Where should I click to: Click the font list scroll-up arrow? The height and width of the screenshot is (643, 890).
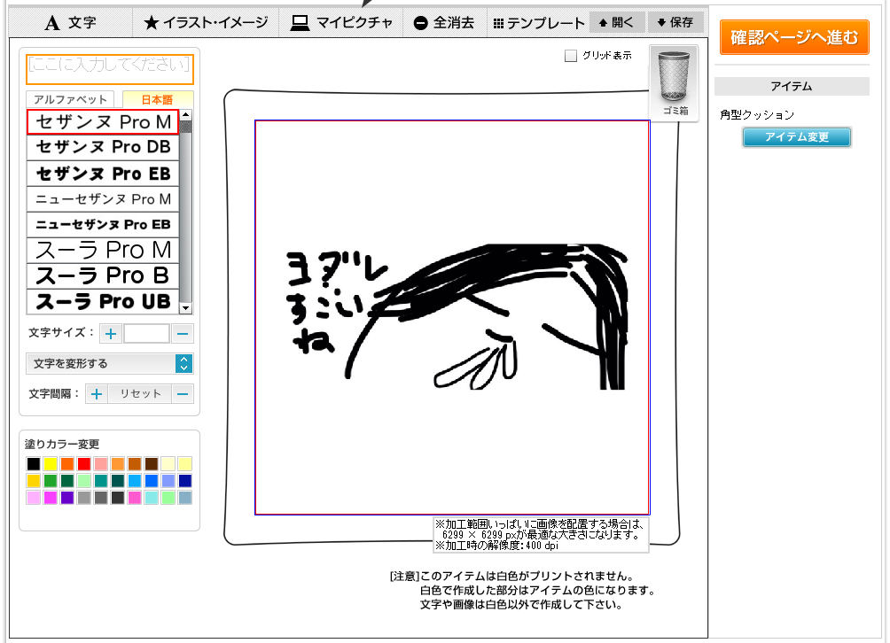pos(185,115)
